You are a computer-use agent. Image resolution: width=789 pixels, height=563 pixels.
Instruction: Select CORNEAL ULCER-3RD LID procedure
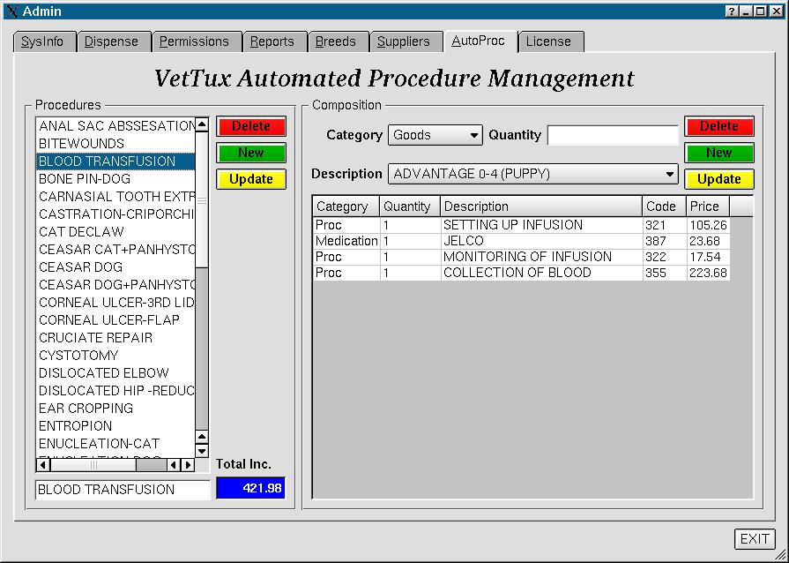115,302
